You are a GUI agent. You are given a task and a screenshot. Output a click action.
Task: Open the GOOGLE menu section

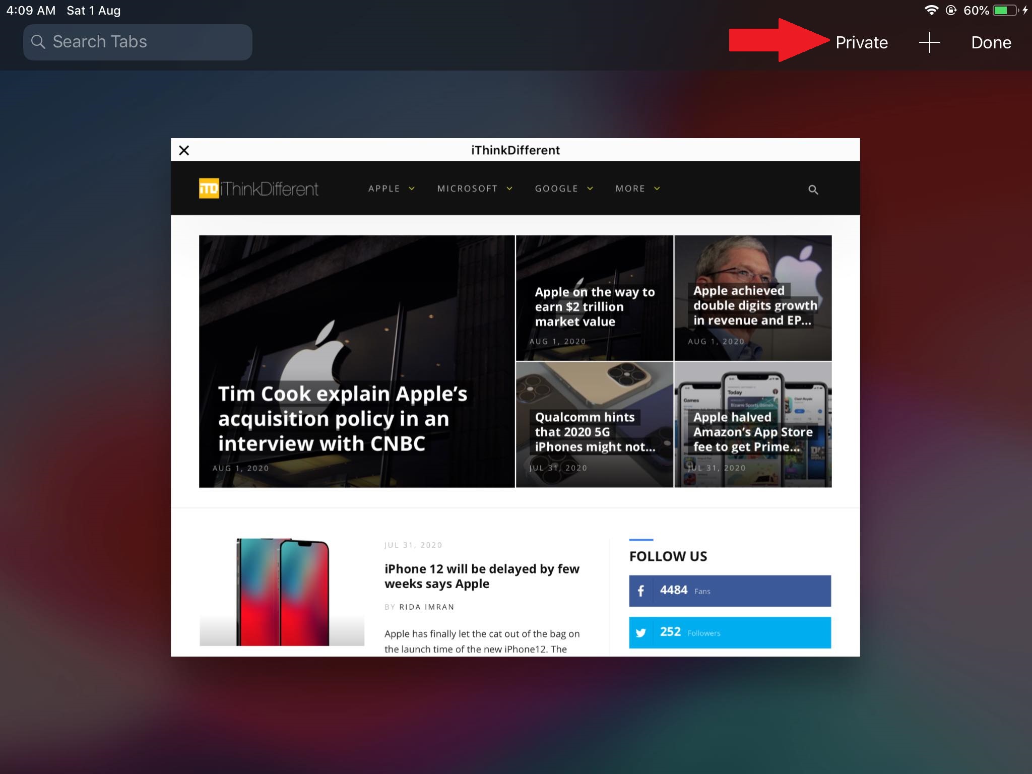click(x=563, y=188)
